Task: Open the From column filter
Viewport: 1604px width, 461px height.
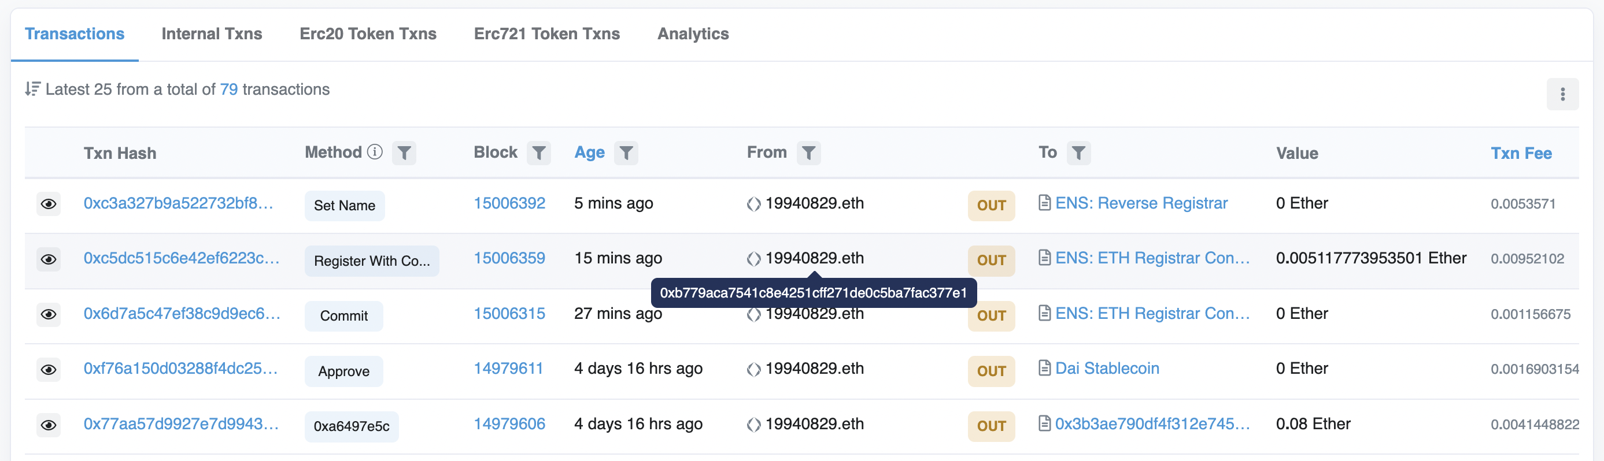Action: 808,153
